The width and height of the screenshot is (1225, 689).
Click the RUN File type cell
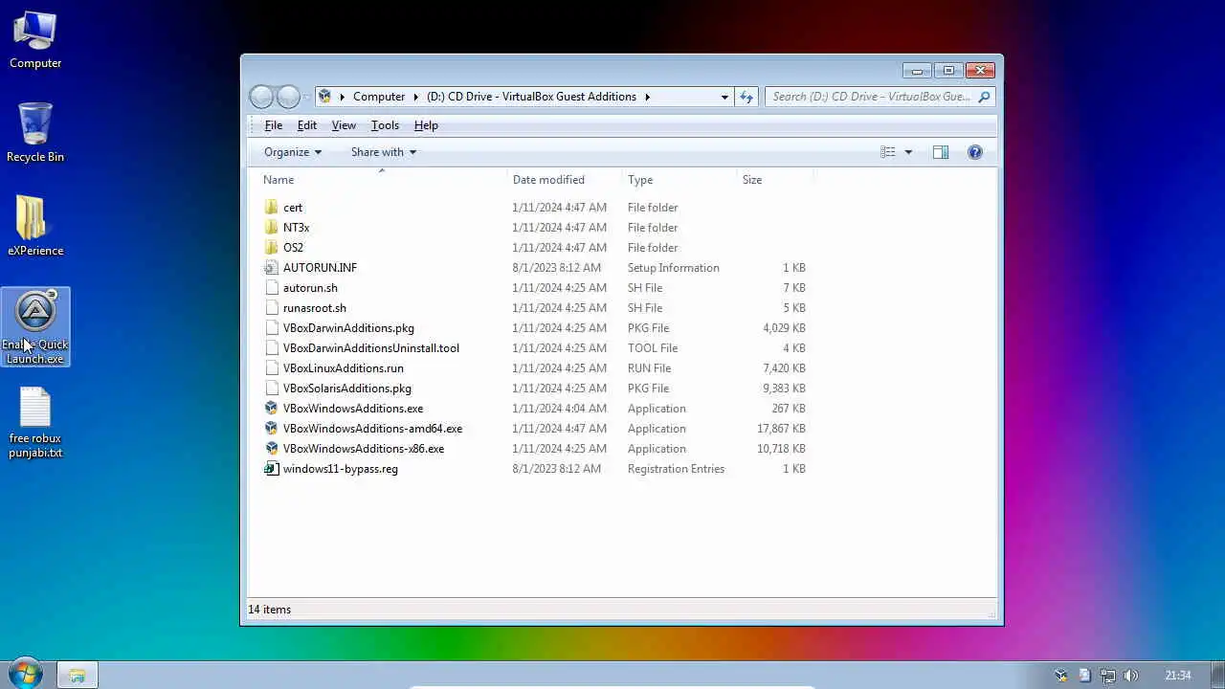[x=649, y=368]
